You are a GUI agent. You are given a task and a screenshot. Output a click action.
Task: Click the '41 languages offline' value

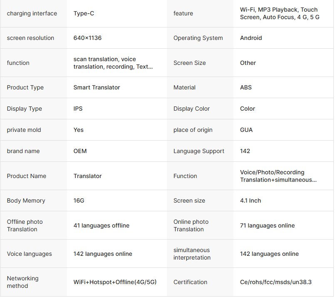[x=101, y=225]
